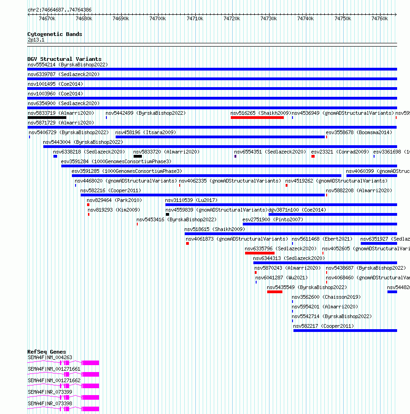
Task: Open nsv3562600 (Chaisson2019) label
Action: (326, 297)
